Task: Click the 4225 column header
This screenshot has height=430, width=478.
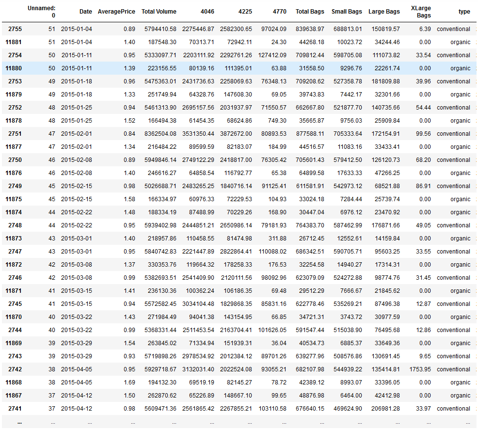Action: (245, 12)
